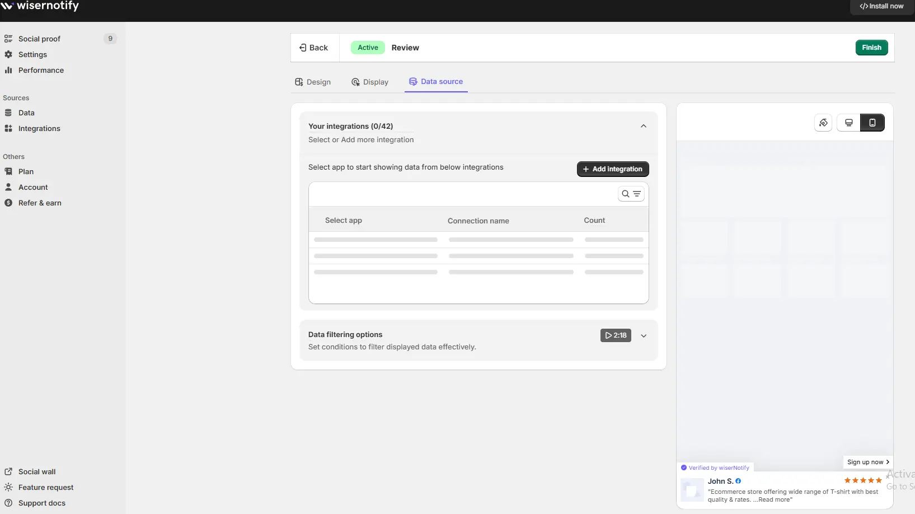Click the rotate preview position icon
Image resolution: width=915 pixels, height=514 pixels.
(x=823, y=123)
